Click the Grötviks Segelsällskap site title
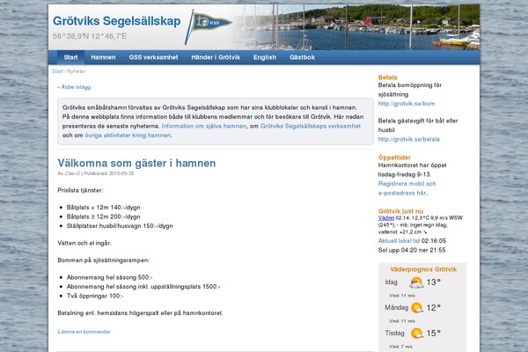The image size is (528, 352). (116, 21)
